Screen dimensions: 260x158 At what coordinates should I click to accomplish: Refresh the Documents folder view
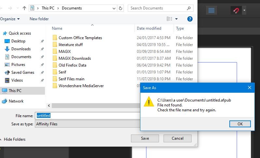[x=121, y=8]
